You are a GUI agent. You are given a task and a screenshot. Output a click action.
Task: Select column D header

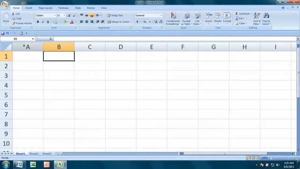pyautogui.click(x=121, y=47)
